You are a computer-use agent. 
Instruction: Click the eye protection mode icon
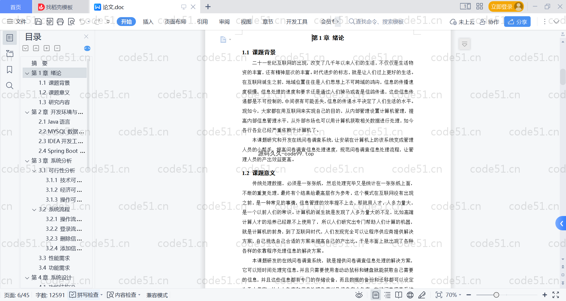coord(359,295)
